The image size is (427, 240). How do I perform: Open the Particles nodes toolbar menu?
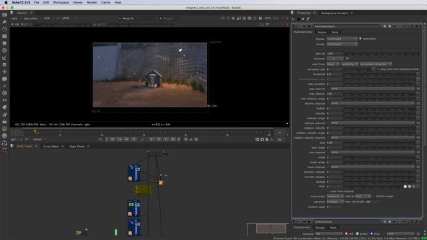point(5,86)
